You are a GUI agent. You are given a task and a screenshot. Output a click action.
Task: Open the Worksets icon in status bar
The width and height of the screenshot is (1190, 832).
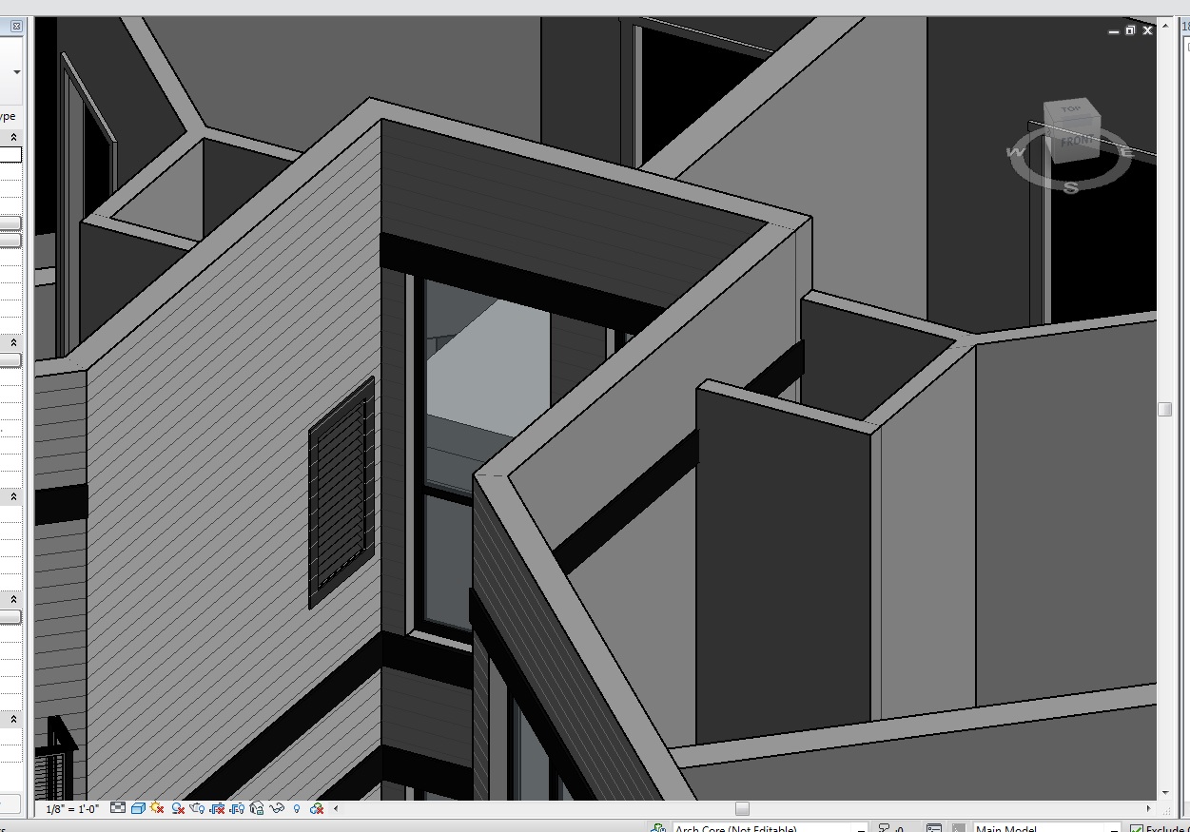click(x=657, y=827)
